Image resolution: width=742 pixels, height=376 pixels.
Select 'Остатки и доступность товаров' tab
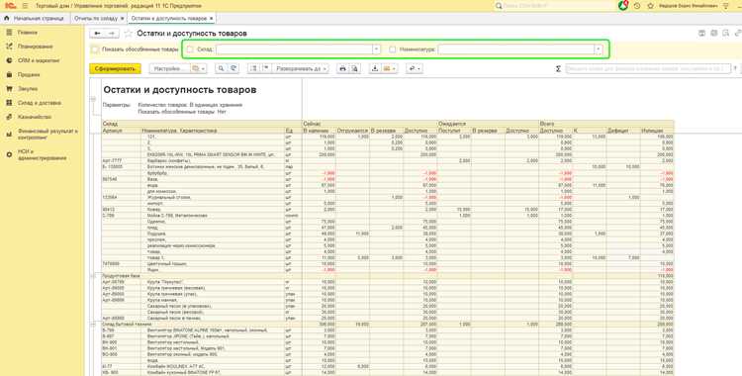pos(169,18)
